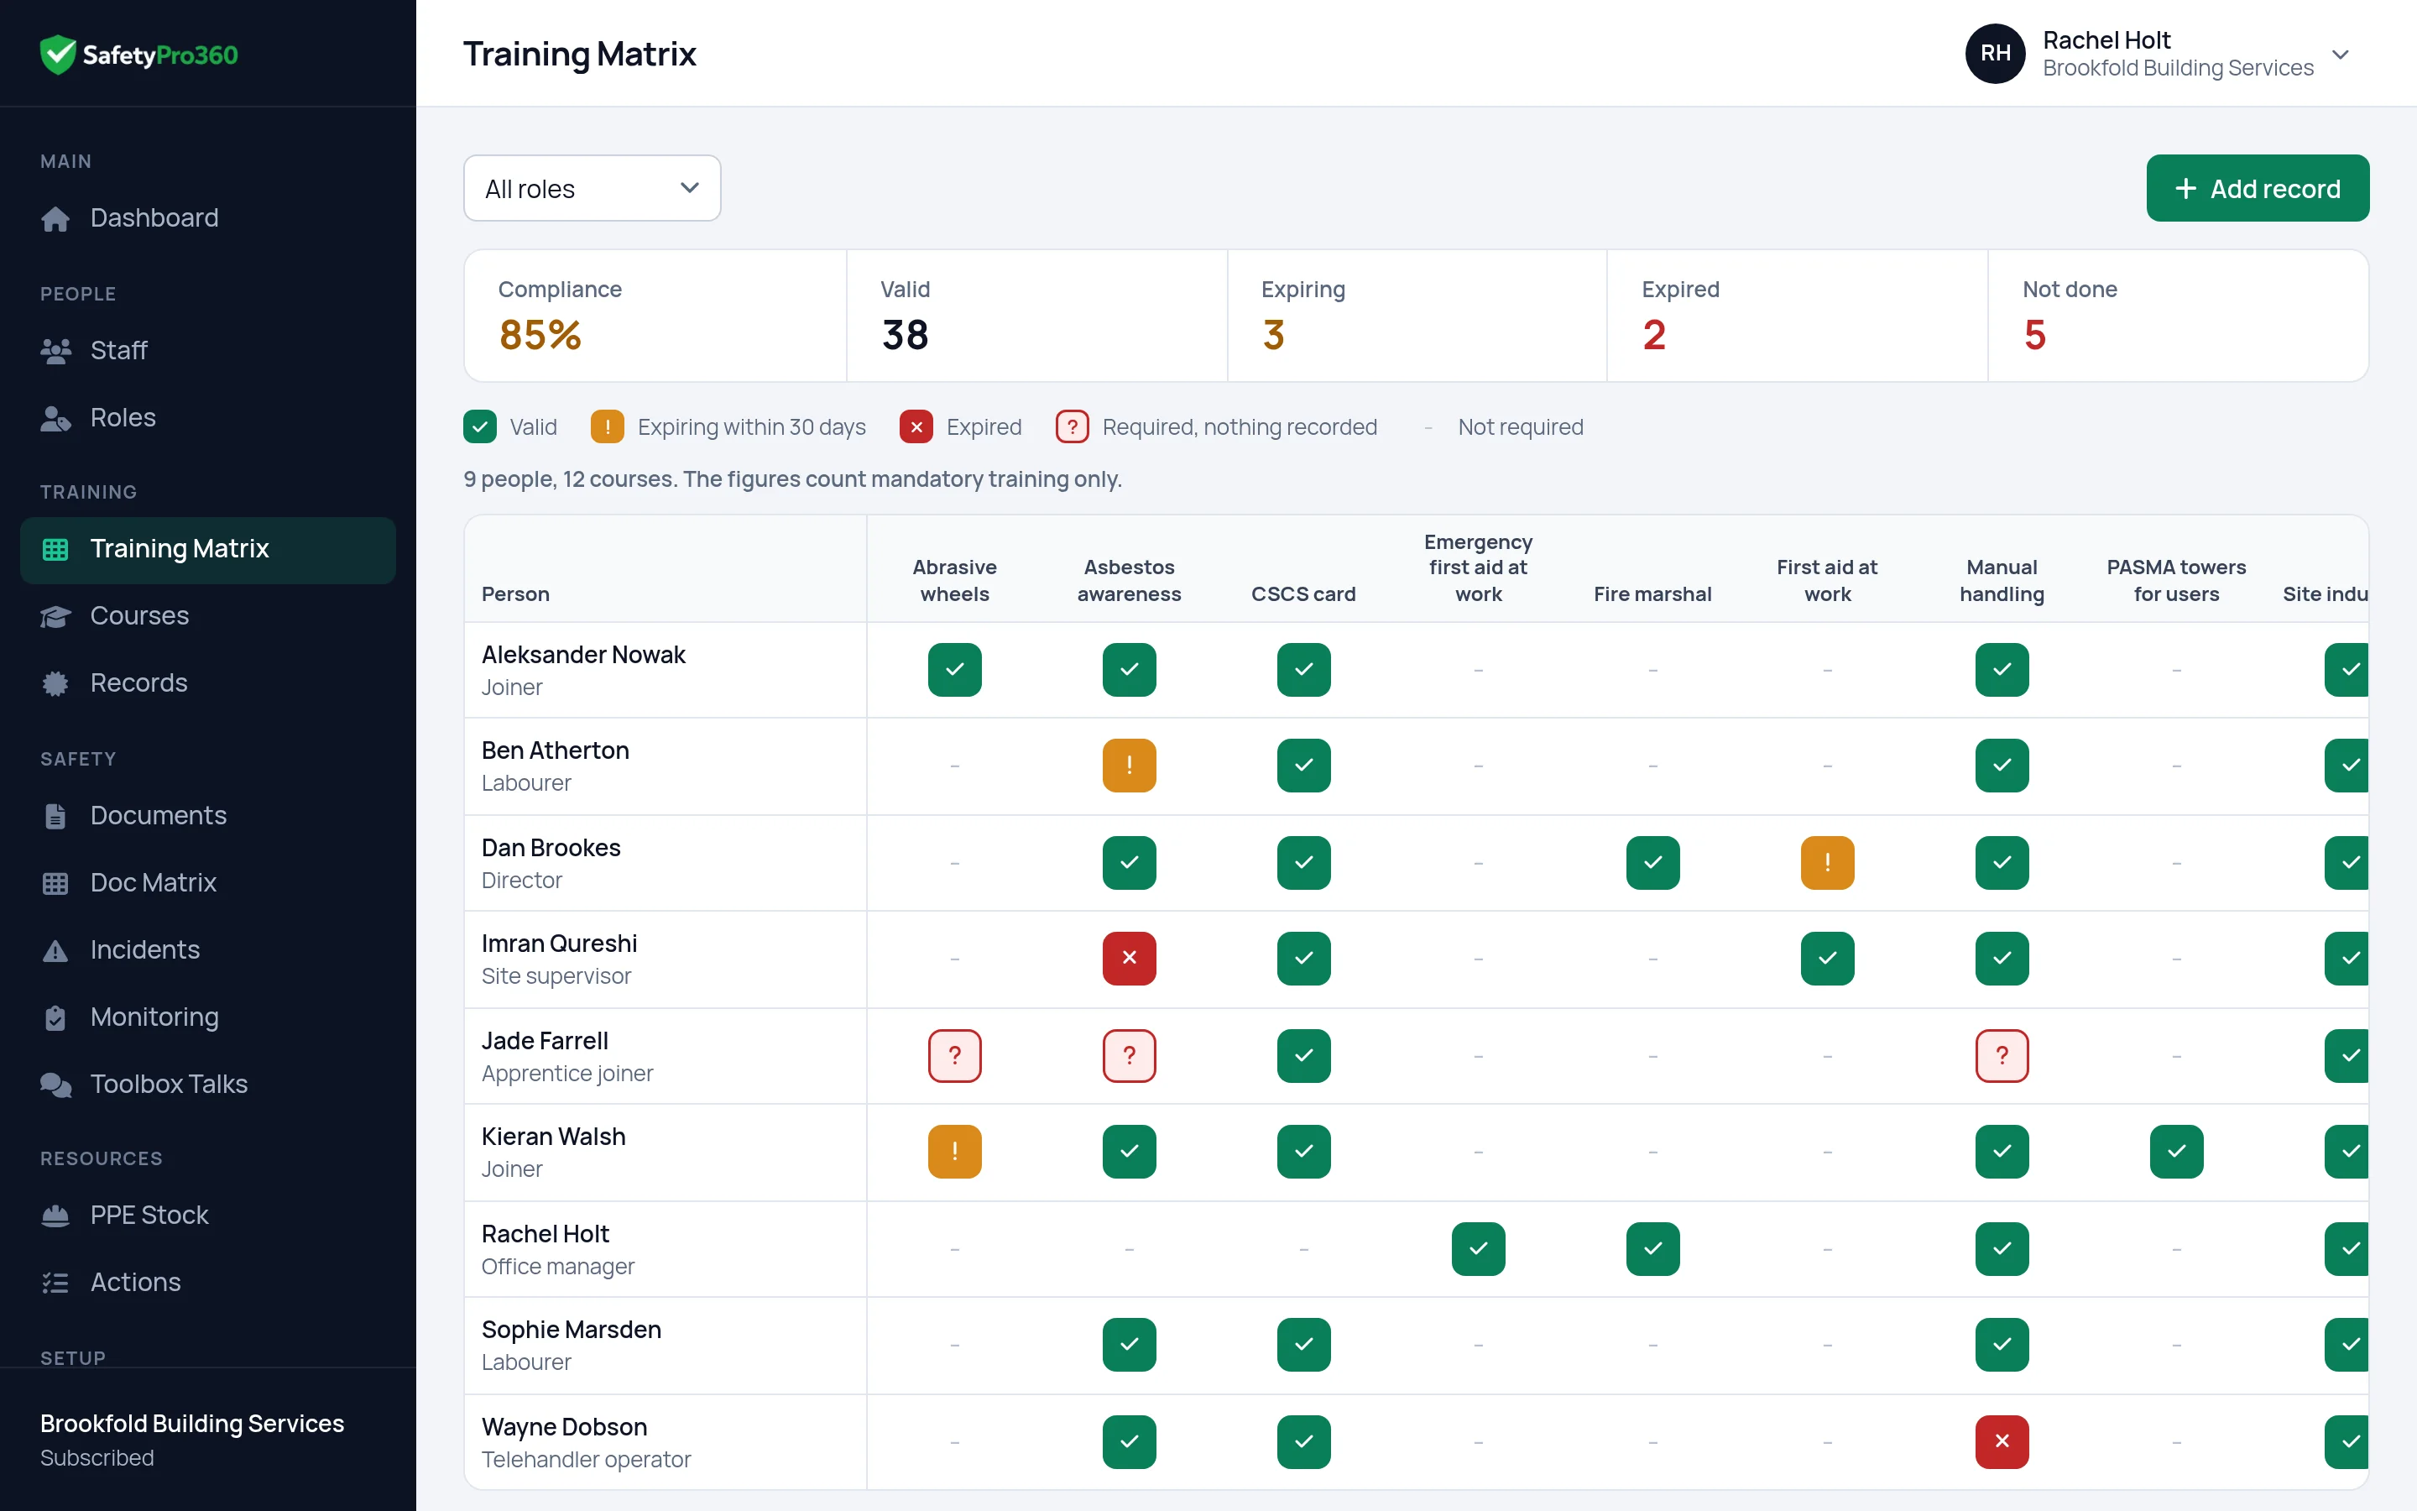Screen dimensions: 2417x1511
Task: Click the Monitoring clipboard icon
Action: click(56, 1017)
